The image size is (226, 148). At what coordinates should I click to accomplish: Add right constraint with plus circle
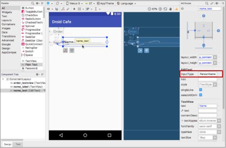coord(218,30)
